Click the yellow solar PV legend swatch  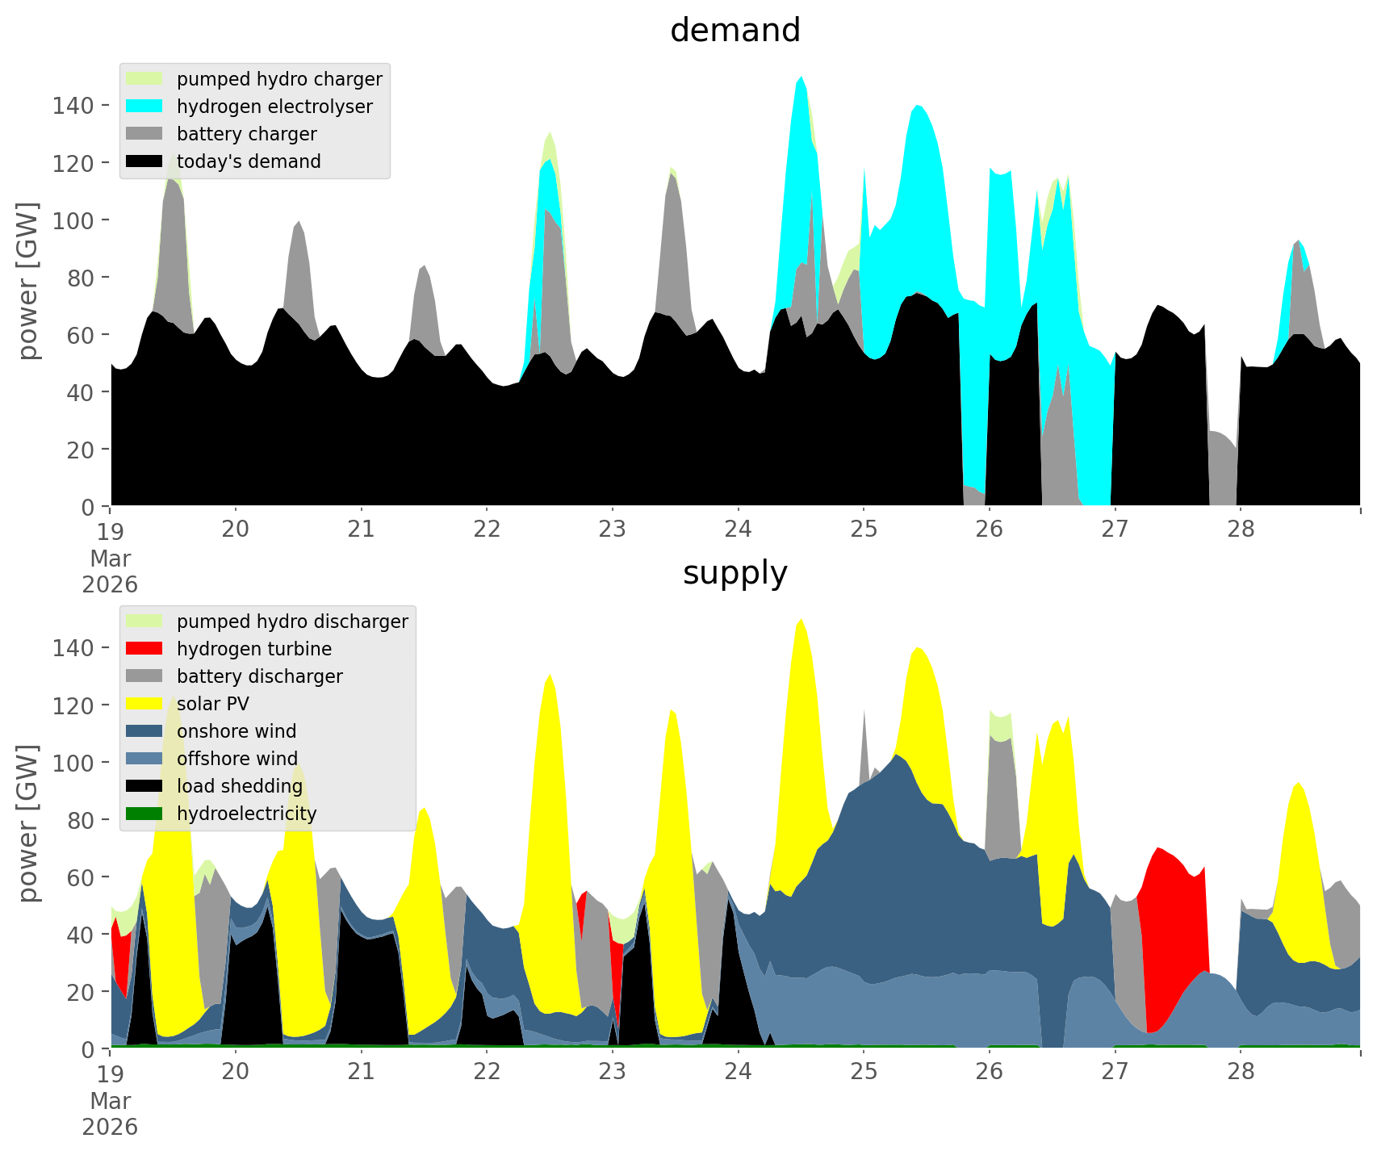pyautogui.click(x=144, y=704)
